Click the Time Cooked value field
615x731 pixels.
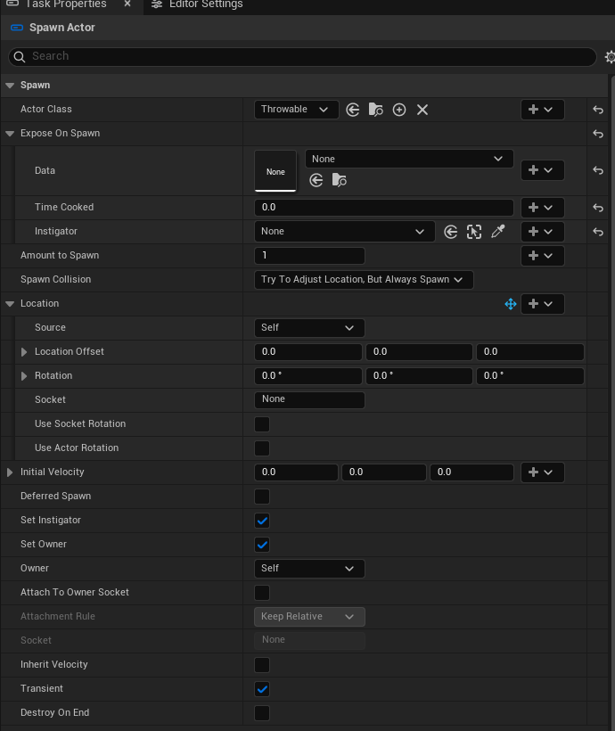coord(384,208)
